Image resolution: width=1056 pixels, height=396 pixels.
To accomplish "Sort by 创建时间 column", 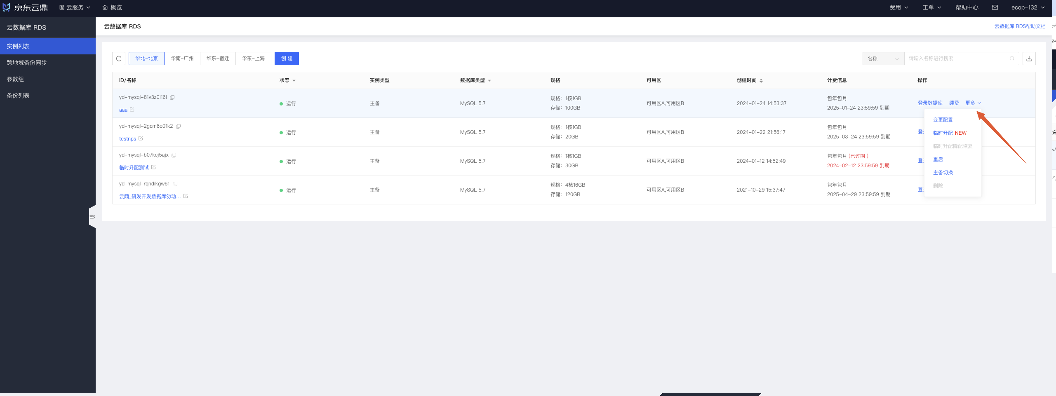I will 761,81.
